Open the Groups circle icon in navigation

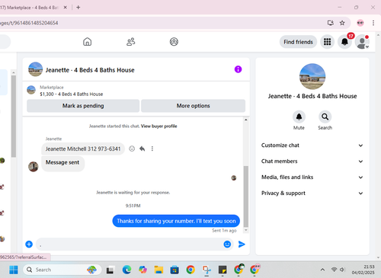[174, 42]
